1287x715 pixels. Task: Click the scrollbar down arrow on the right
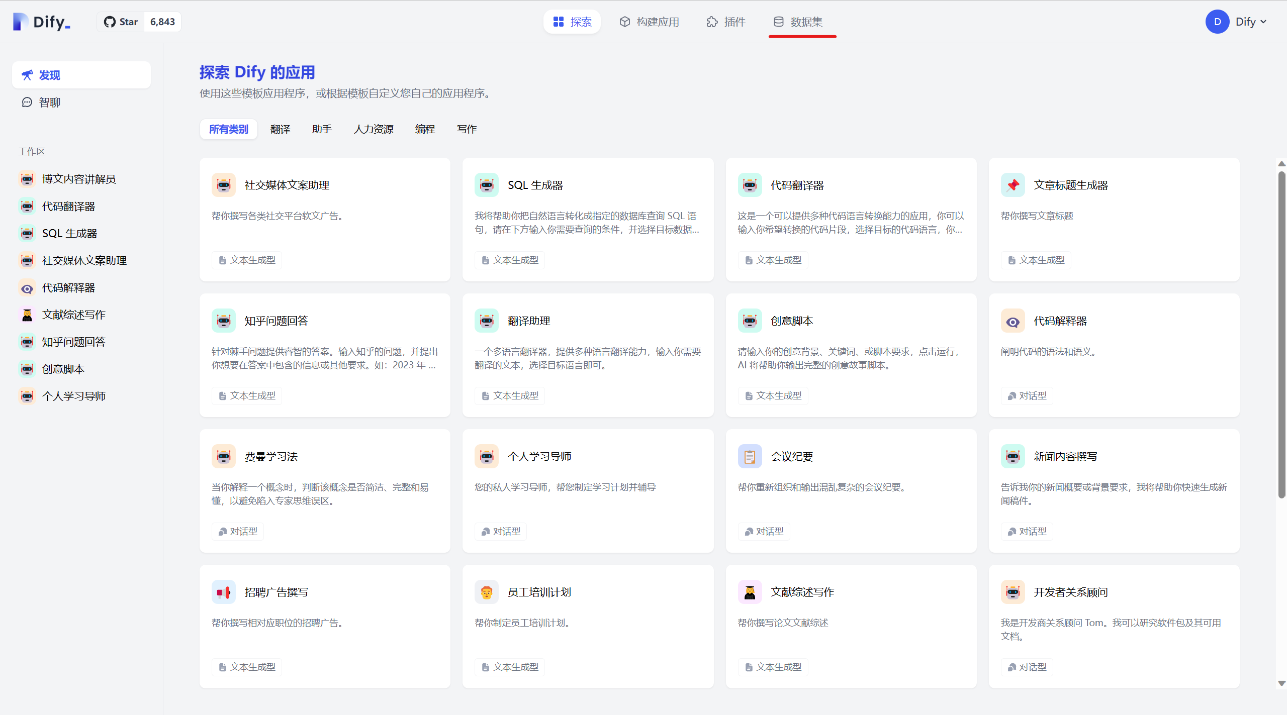1281,683
